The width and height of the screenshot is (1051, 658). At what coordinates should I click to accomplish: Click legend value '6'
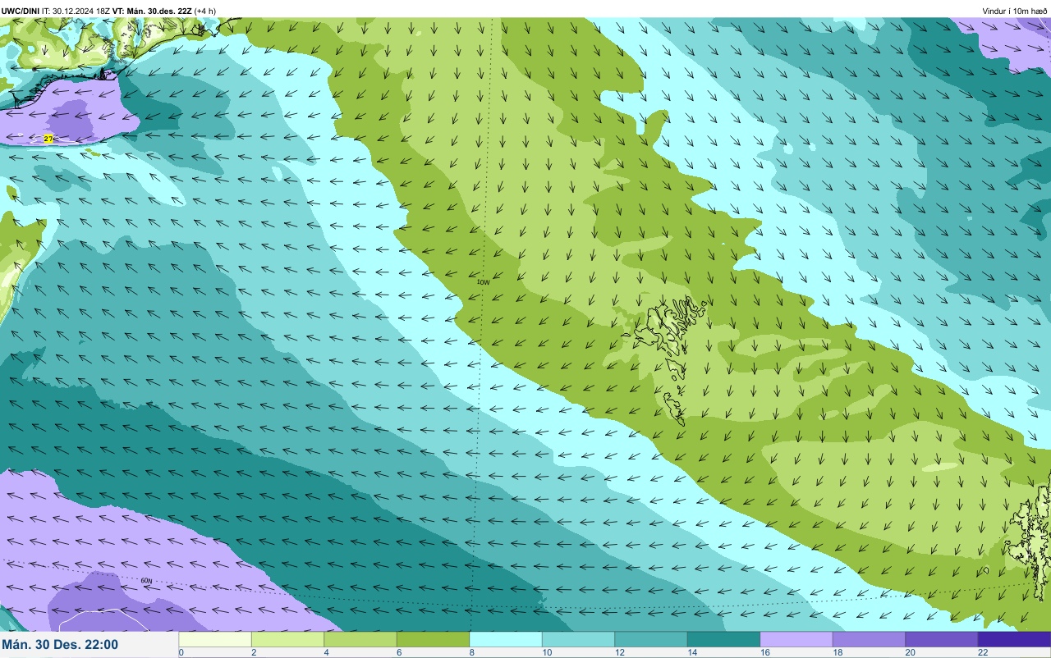point(399,652)
